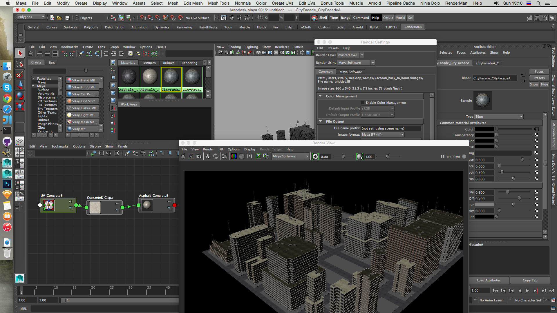Open Google Chrome from the Dock
The image size is (557, 313).
pos(7,99)
